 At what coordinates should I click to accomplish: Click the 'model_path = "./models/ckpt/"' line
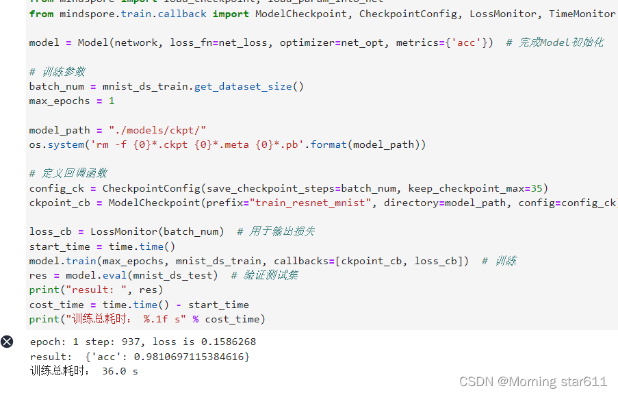point(118,130)
